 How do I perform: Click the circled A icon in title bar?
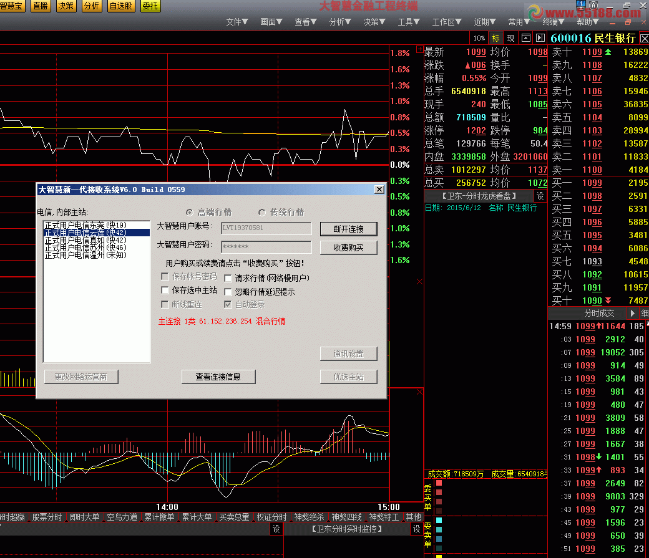point(594,5)
